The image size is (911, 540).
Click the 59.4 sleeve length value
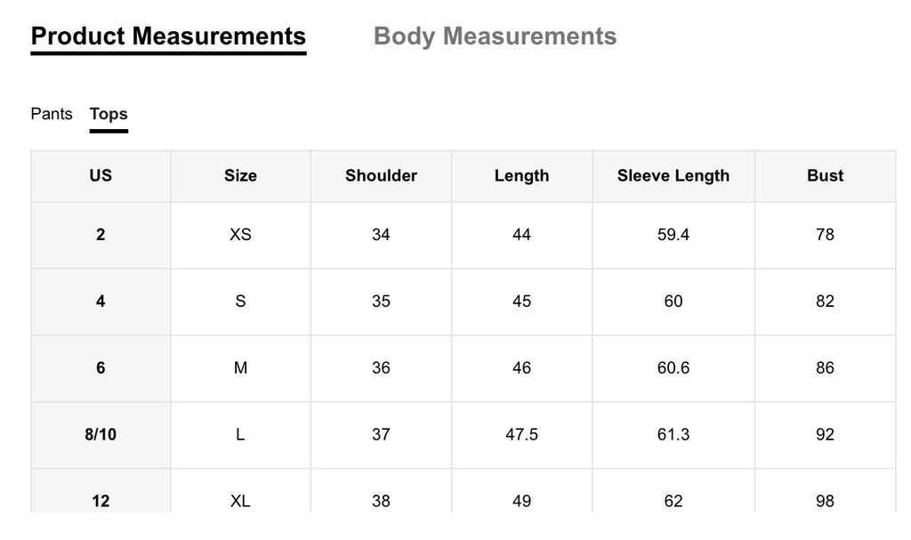click(673, 235)
